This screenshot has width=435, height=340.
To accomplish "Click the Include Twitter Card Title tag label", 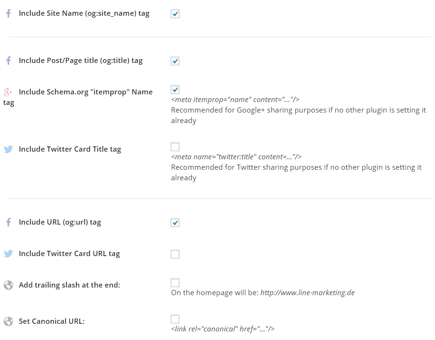I will (70, 149).
